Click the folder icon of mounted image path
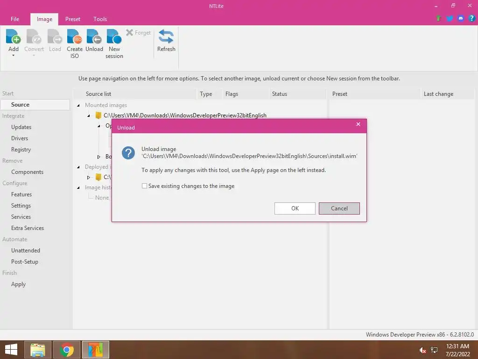The image size is (478, 359). pos(98,115)
